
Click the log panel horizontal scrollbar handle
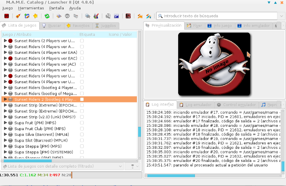pyautogui.click(x=171, y=176)
